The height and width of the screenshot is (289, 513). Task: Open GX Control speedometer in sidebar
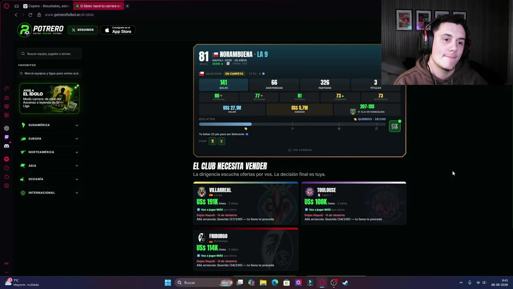pos(6,89)
